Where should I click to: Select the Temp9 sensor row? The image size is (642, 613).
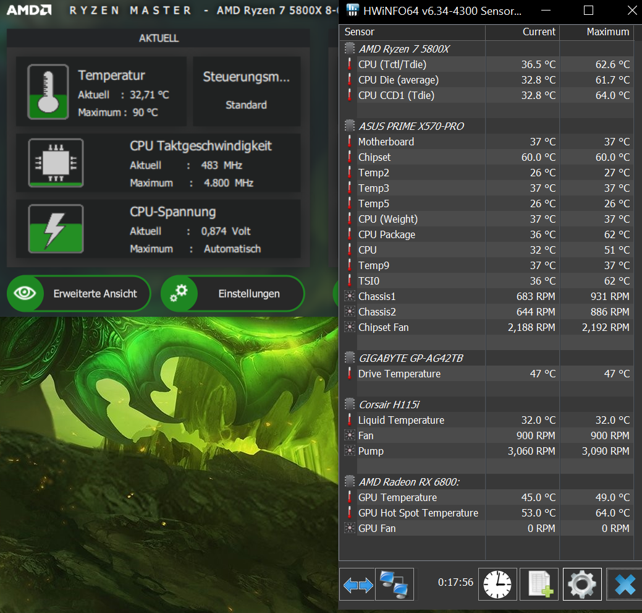pos(487,265)
